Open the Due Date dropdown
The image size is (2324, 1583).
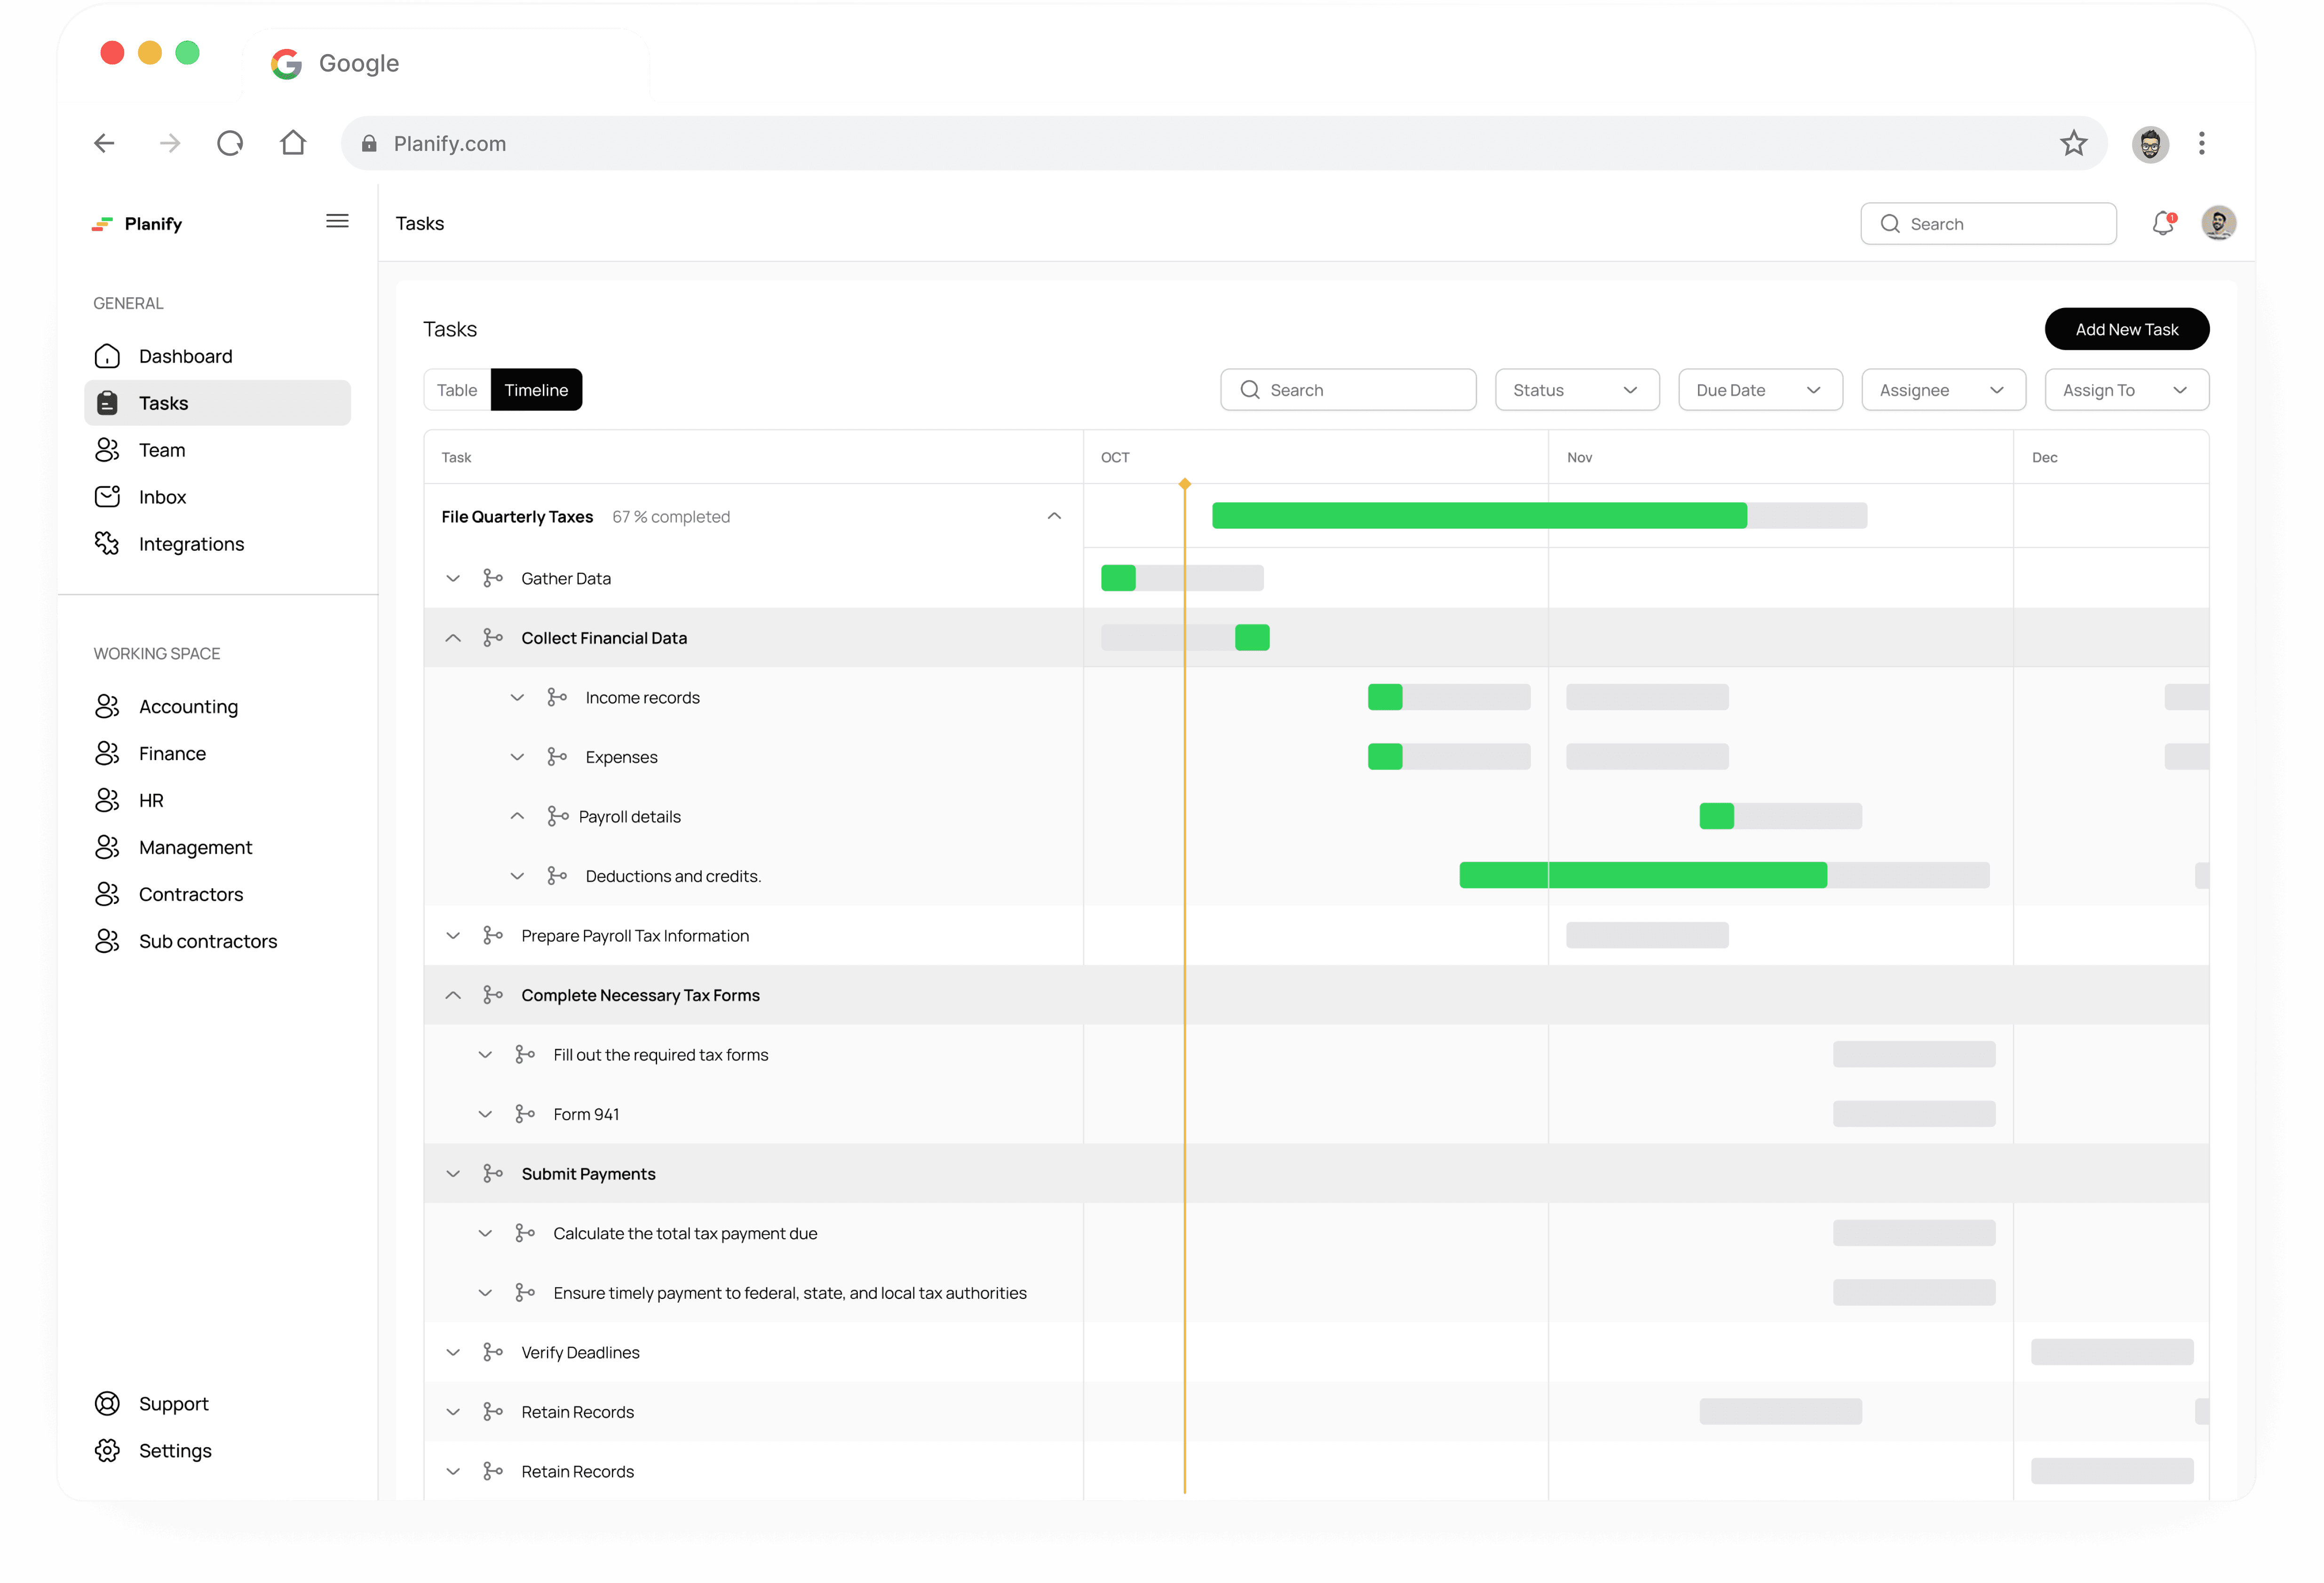[x=1759, y=390]
